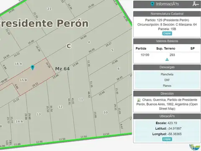The image size is (201, 151).
Task: Select parcel 16 A on the map
Action: (18, 64)
